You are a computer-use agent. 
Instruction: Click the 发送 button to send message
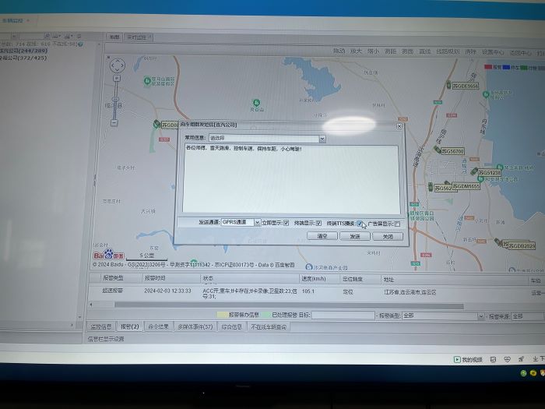click(354, 236)
